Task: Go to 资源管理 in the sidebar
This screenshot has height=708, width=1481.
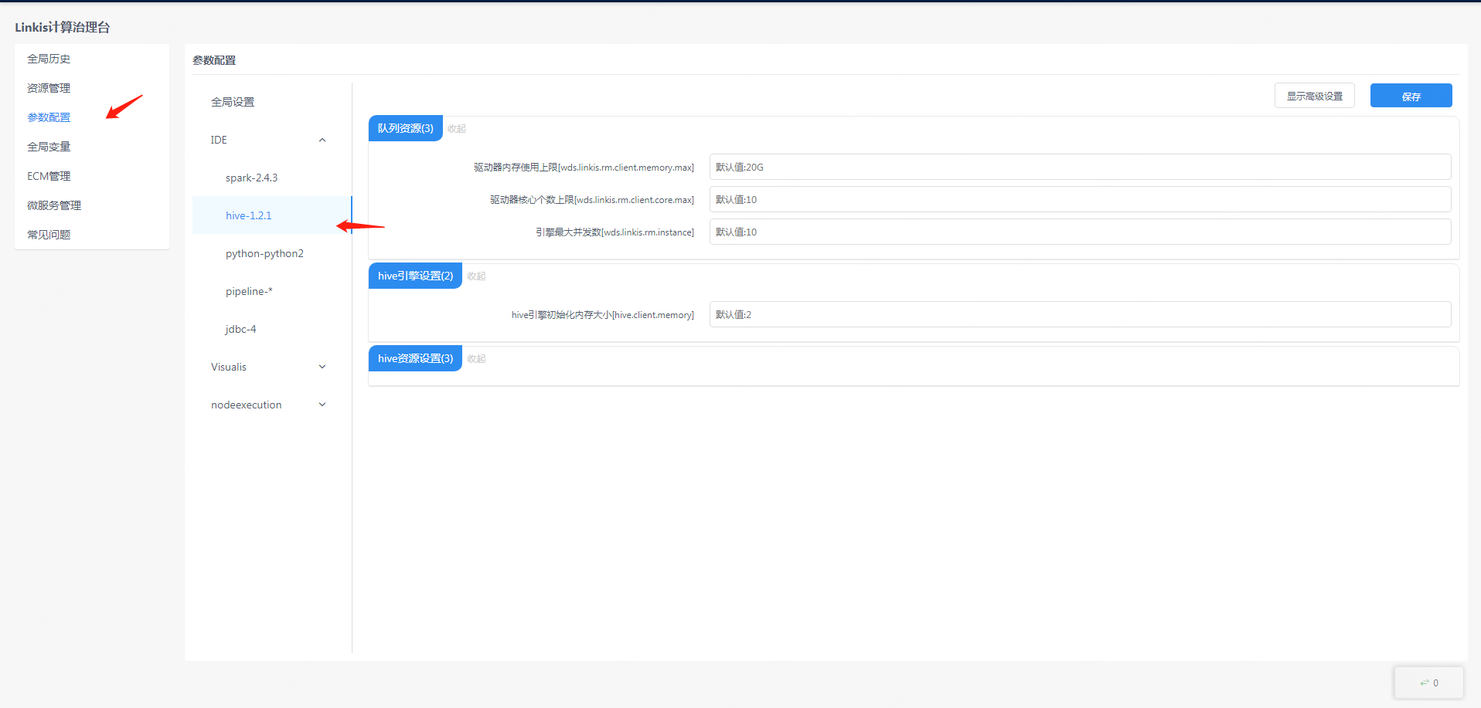Action: [x=49, y=88]
